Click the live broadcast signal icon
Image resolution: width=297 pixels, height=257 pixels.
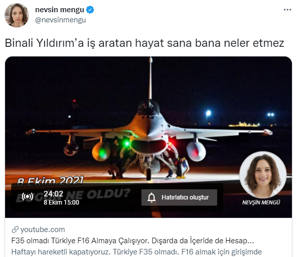click(27, 196)
